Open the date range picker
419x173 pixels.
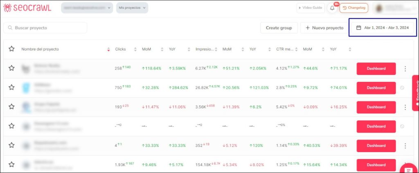(382, 28)
